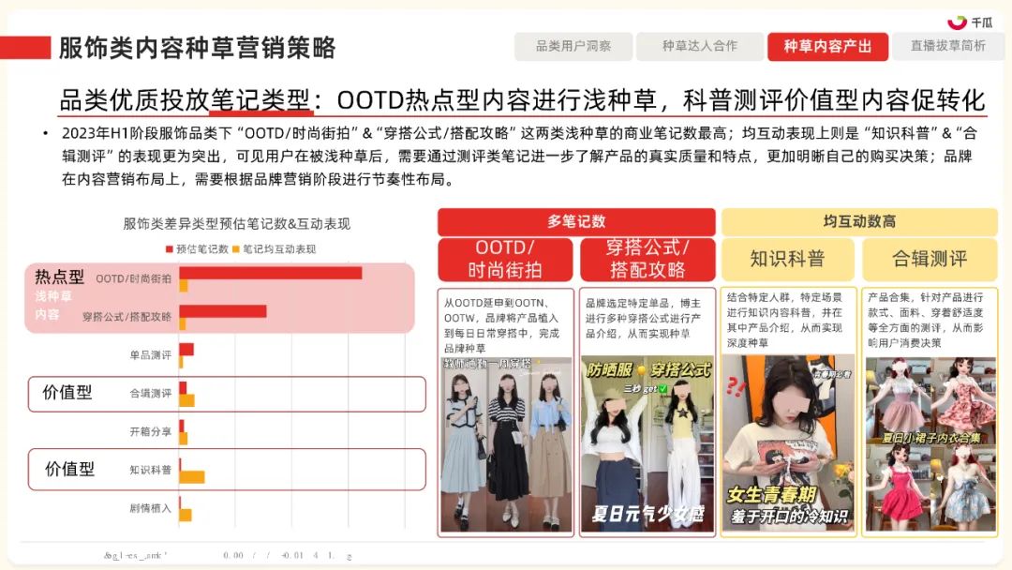Click the OOTD/时尚街拍 red label
The width and height of the screenshot is (1012, 570).
[x=505, y=260]
